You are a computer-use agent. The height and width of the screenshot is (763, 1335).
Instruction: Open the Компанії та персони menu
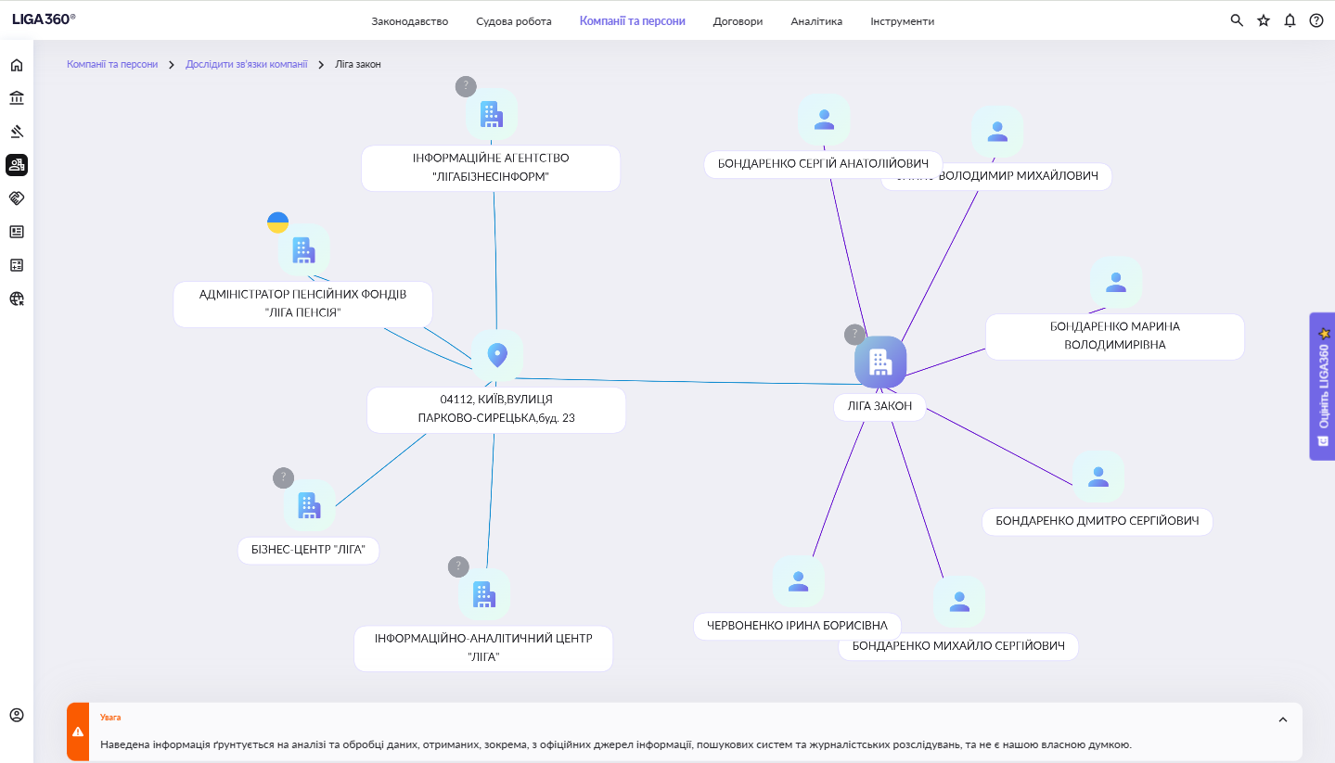633,20
